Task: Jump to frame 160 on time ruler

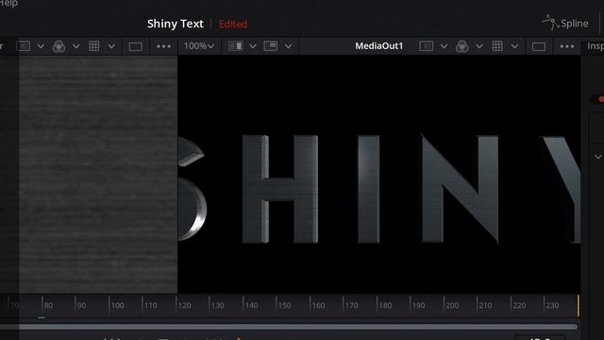Action: pos(318,305)
